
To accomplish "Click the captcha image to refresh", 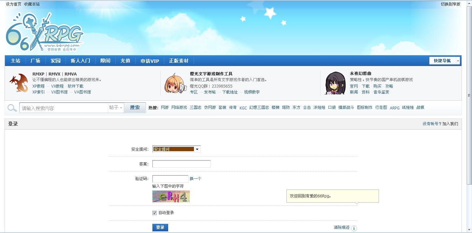I will (x=171, y=196).
